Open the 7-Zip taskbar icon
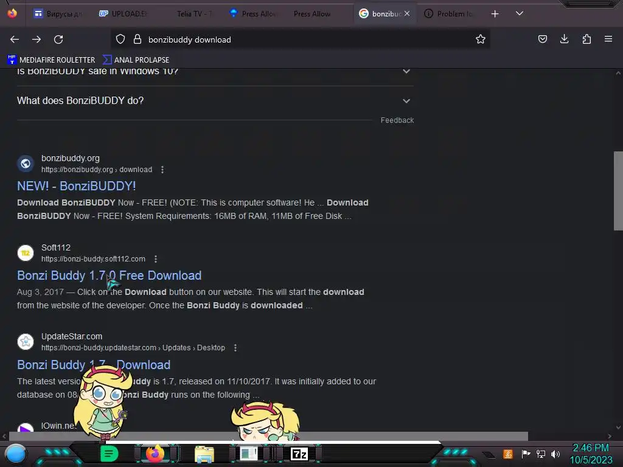The height and width of the screenshot is (467, 623). point(299,454)
